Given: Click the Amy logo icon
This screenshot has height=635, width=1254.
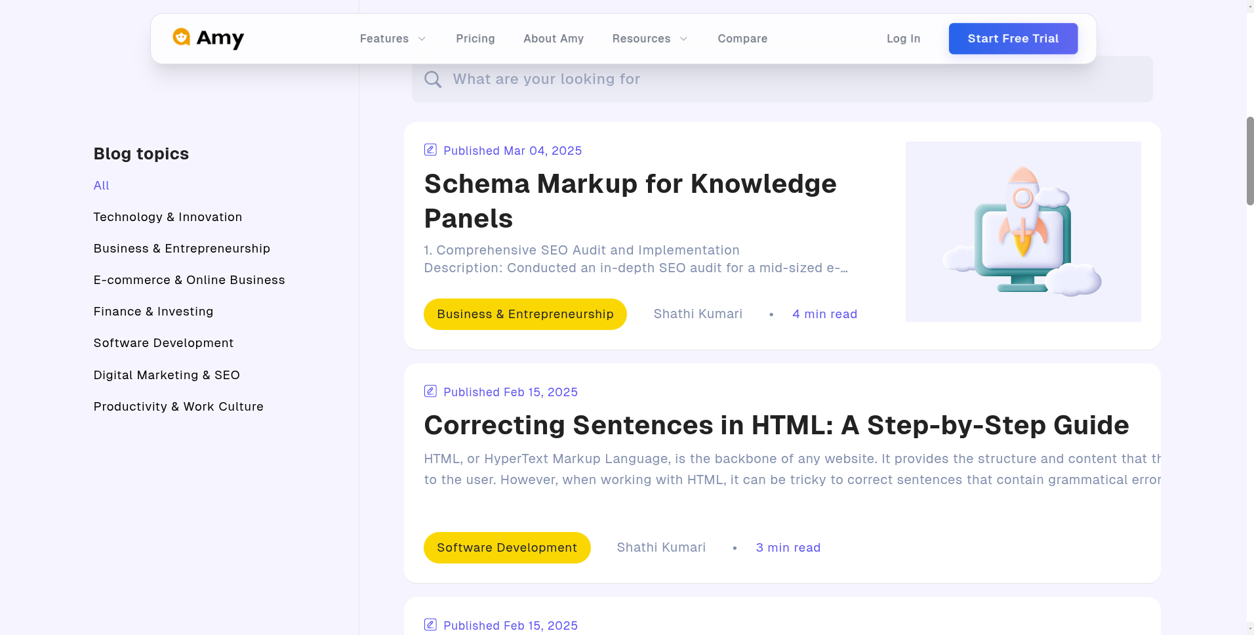Looking at the screenshot, I should (181, 37).
